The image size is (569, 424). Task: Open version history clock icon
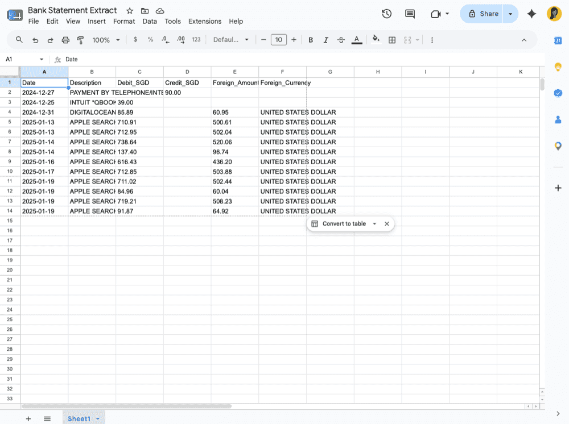coord(387,14)
